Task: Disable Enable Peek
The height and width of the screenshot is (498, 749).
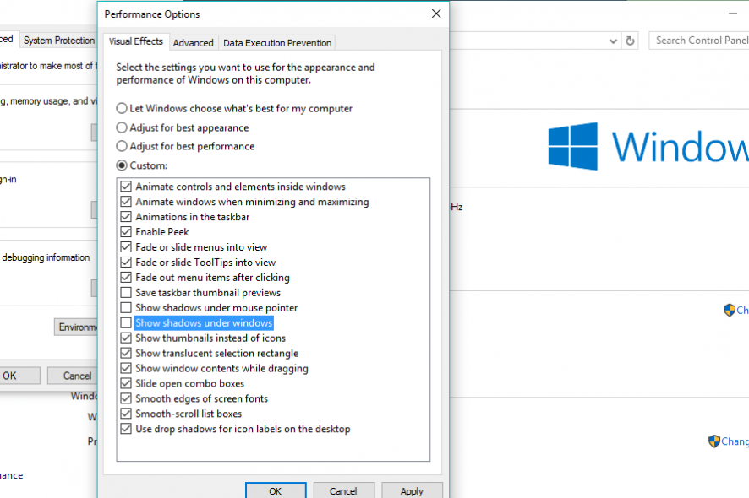Action: point(126,232)
